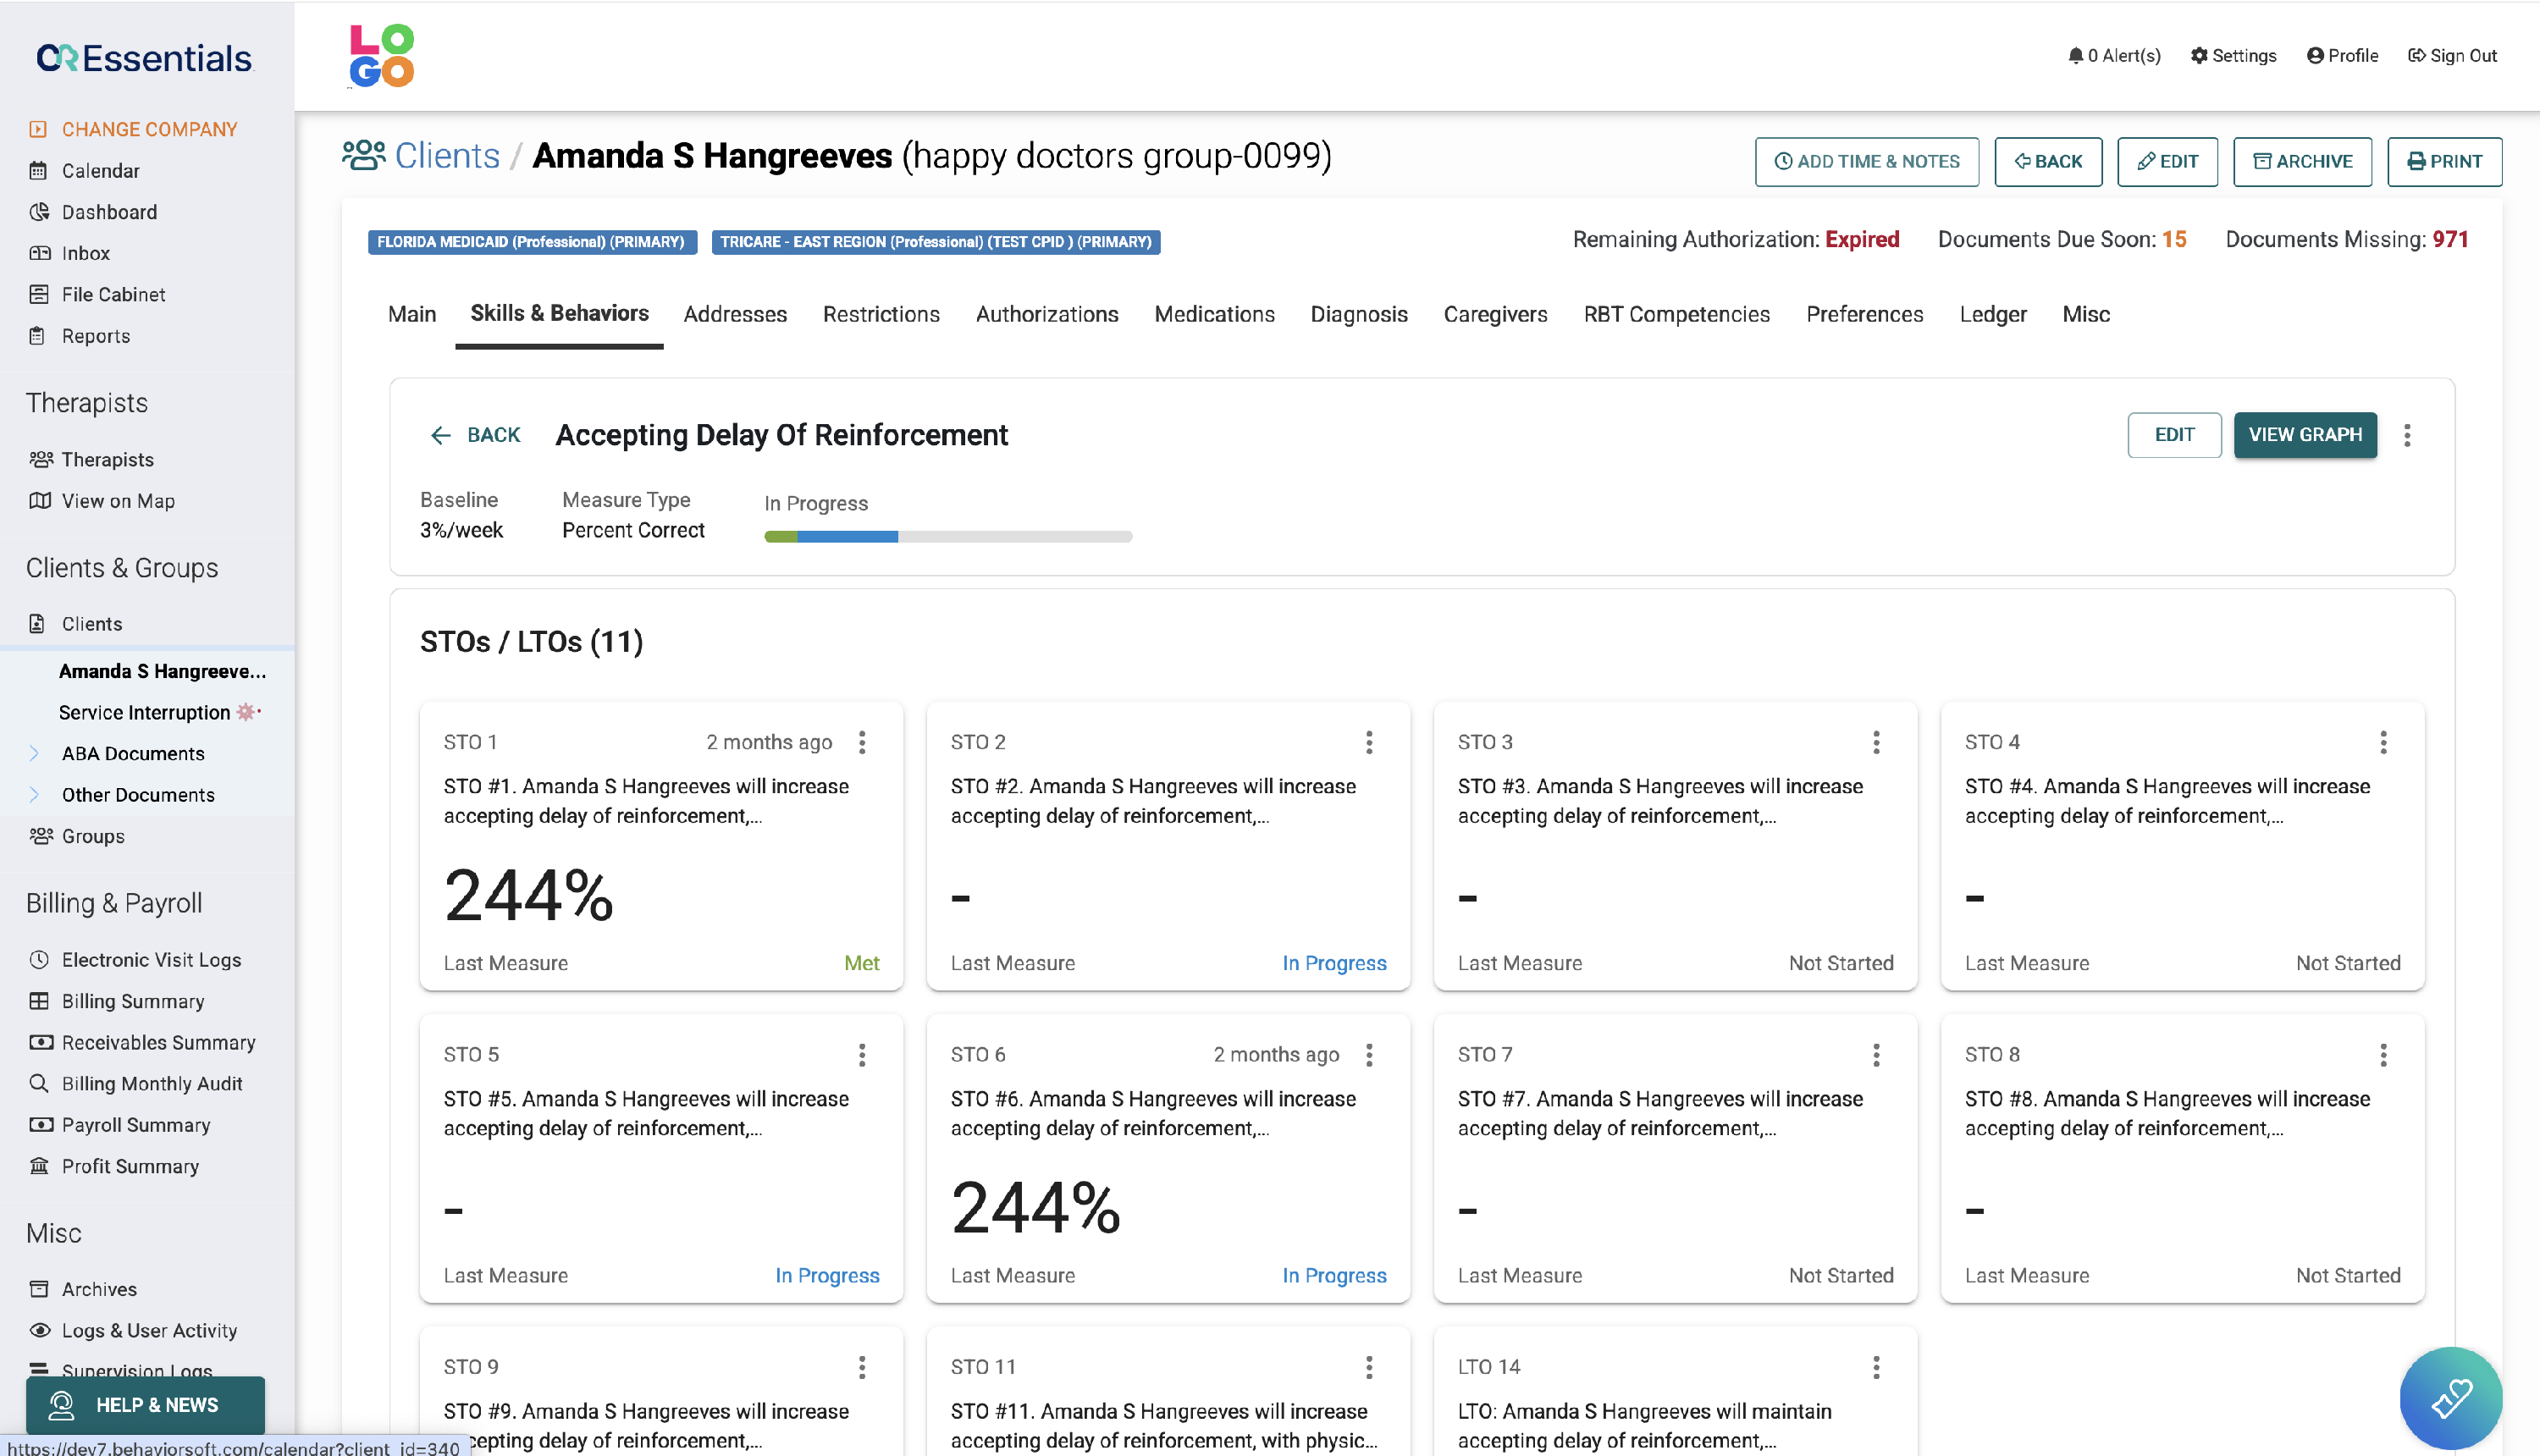This screenshot has width=2540, height=1456.
Task: Click the Add Time & Notes button
Action: tap(1866, 162)
